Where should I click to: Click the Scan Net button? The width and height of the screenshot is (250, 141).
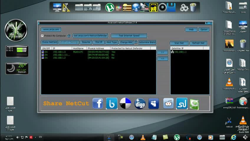click(x=179, y=43)
